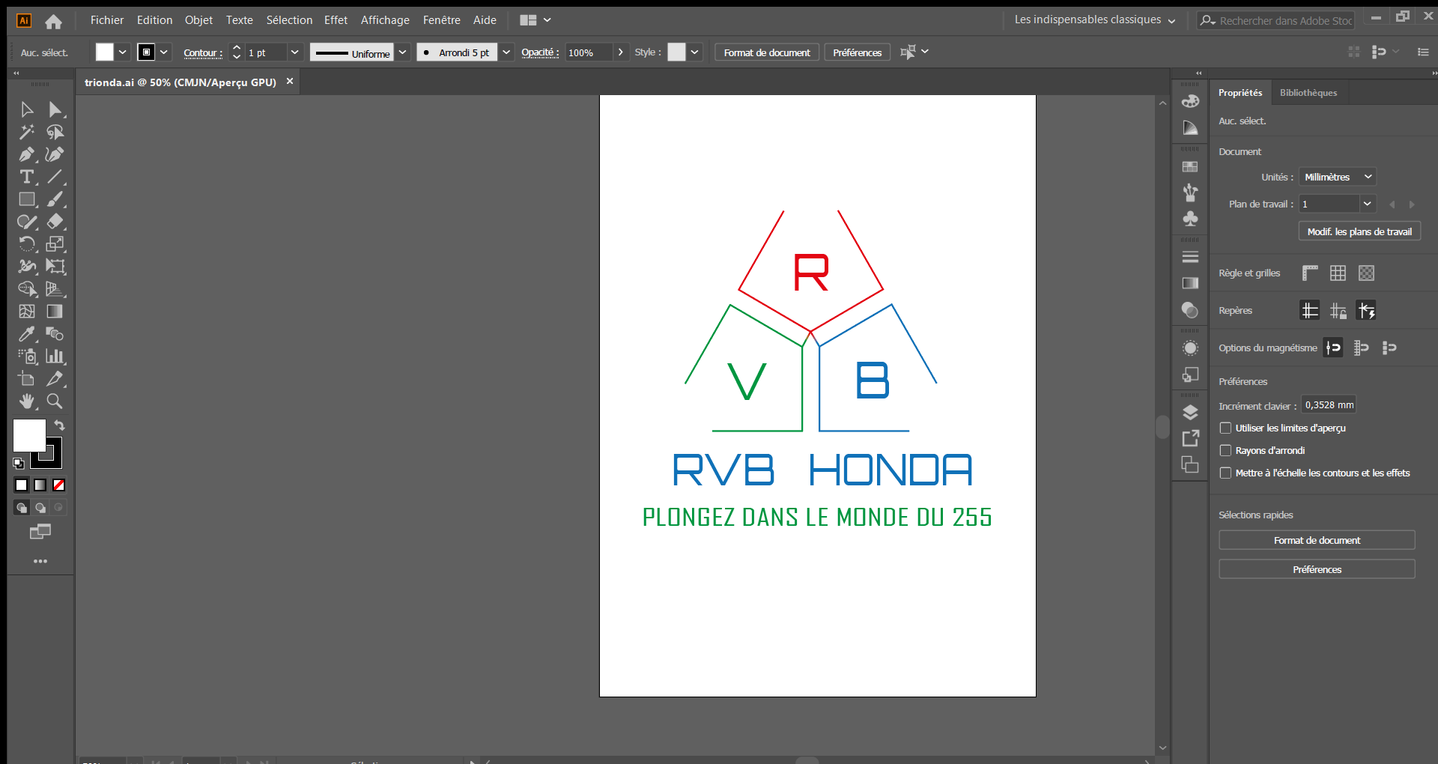This screenshot has height=764, width=1438.
Task: Open the Objet menu
Action: click(198, 20)
